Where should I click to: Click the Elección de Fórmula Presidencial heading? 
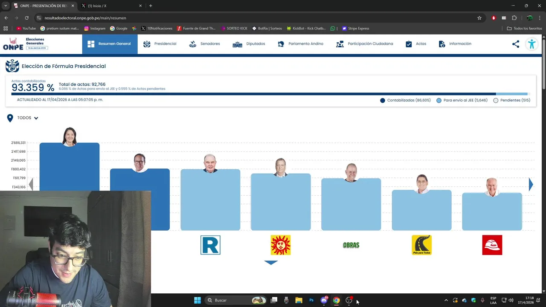[x=64, y=66]
